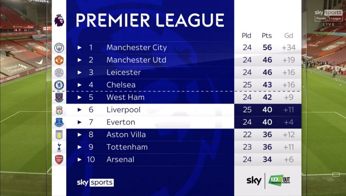This screenshot has height=196, width=346.
Task: Expand the arrow beside Manchester City
Action: [80, 48]
